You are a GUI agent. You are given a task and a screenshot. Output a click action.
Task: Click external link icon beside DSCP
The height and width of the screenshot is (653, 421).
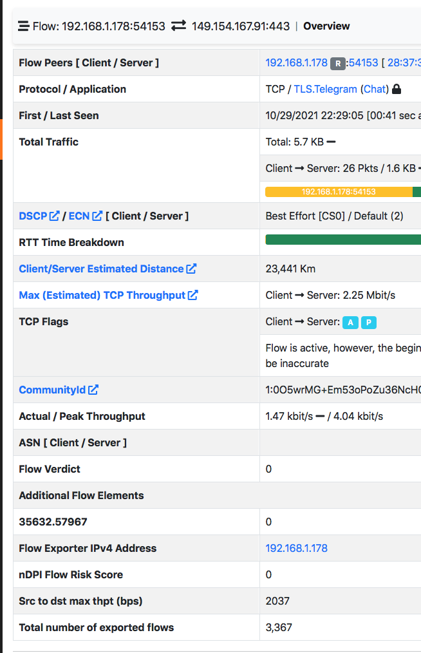pos(54,216)
